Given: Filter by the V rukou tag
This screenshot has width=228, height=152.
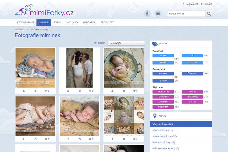Looking at the screenshot, I should [x=192, y=102].
